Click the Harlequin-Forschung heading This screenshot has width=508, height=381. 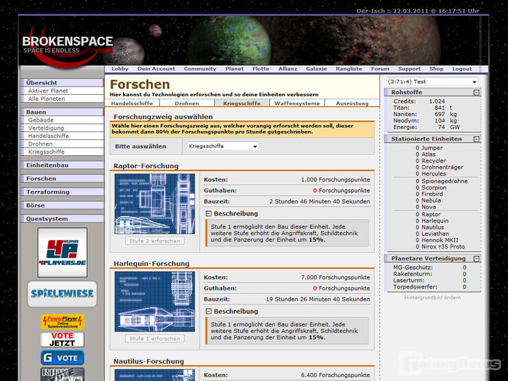151,264
